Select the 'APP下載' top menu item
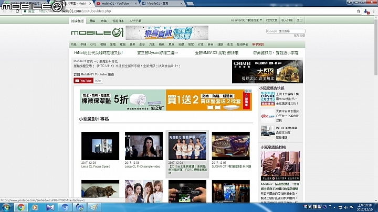378x212 pixels. (x=135, y=20)
